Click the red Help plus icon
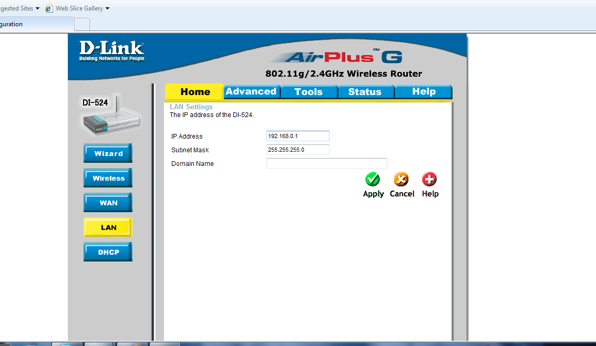This screenshot has width=596, height=346. coord(429,179)
